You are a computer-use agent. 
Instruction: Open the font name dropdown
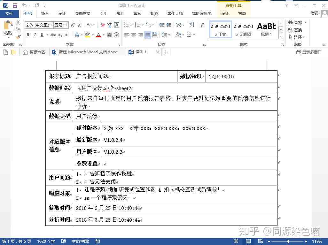coord(51,25)
